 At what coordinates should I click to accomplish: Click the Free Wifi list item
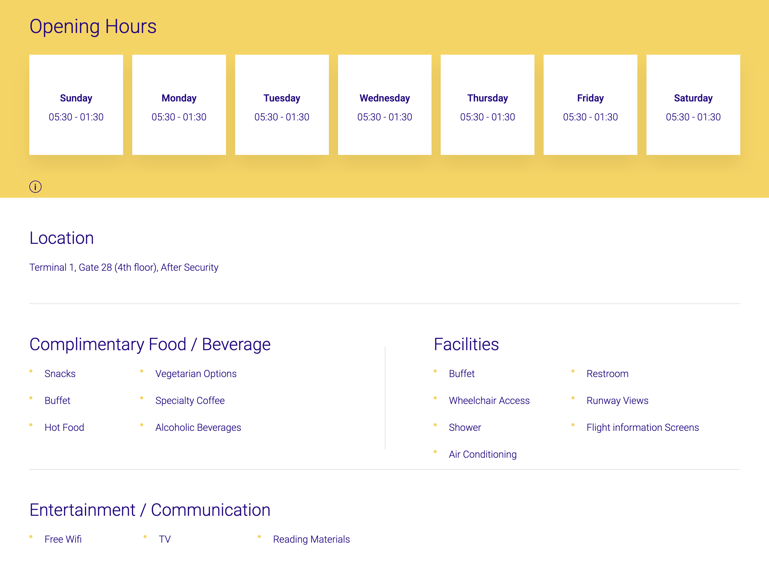tap(63, 539)
